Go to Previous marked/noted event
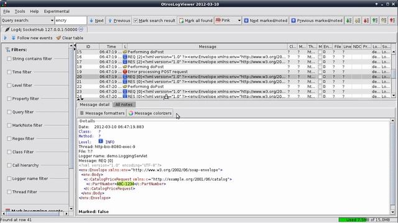Screen dimensions: 398x223 click(317, 20)
